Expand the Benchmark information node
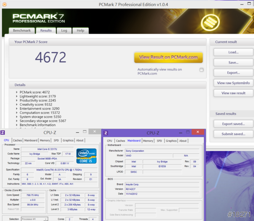The height and width of the screenshot is (221, 254). (x=17, y=125)
